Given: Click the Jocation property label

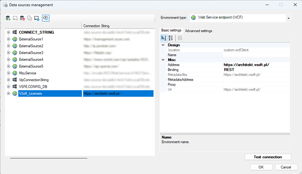Looking at the screenshot, I should coord(174,50).
